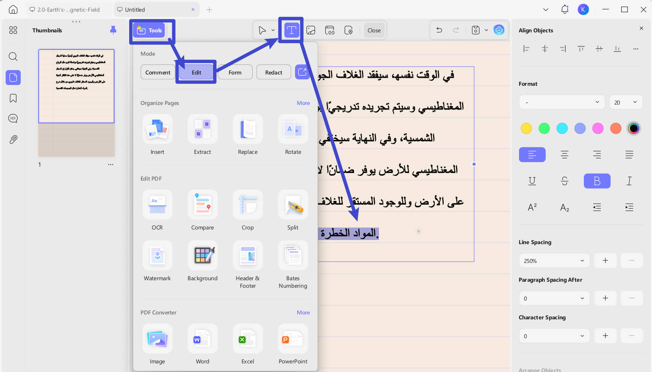
Task: Undo the last action
Action: 439,30
